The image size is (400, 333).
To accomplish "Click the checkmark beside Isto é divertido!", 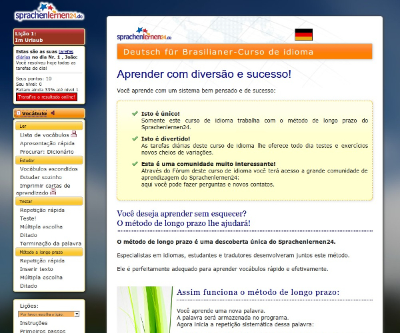I will tap(135, 139).
